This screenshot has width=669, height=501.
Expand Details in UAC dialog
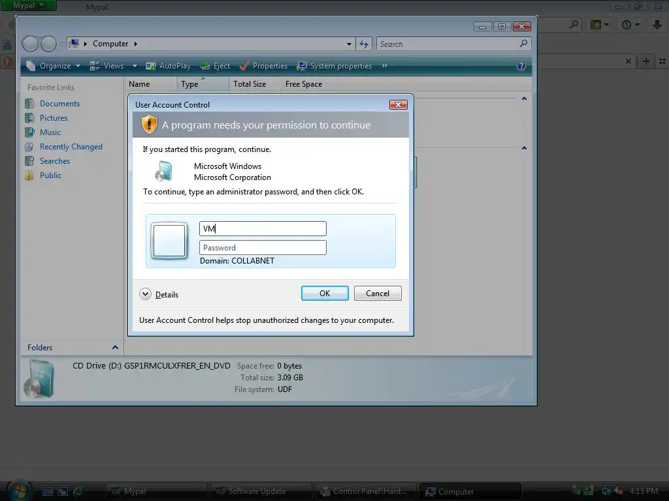coord(159,294)
